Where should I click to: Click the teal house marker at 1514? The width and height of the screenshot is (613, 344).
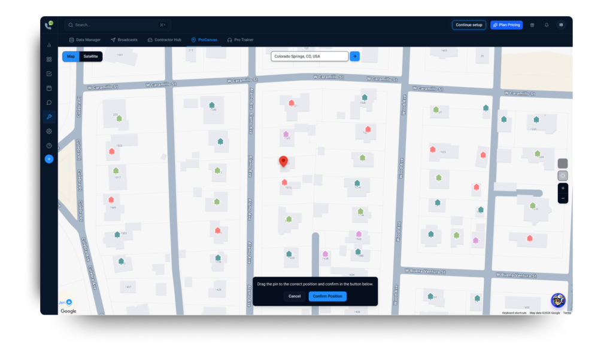click(357, 183)
